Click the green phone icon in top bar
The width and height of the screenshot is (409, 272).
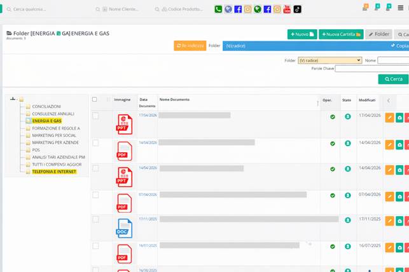click(218, 10)
